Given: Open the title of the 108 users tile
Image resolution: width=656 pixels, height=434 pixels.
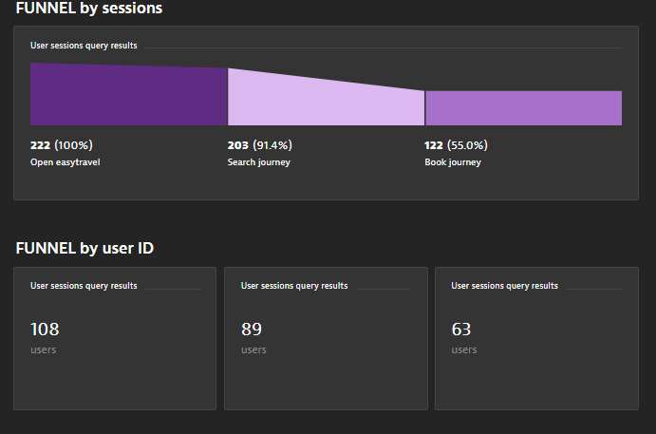Looking at the screenshot, I should [x=84, y=285].
